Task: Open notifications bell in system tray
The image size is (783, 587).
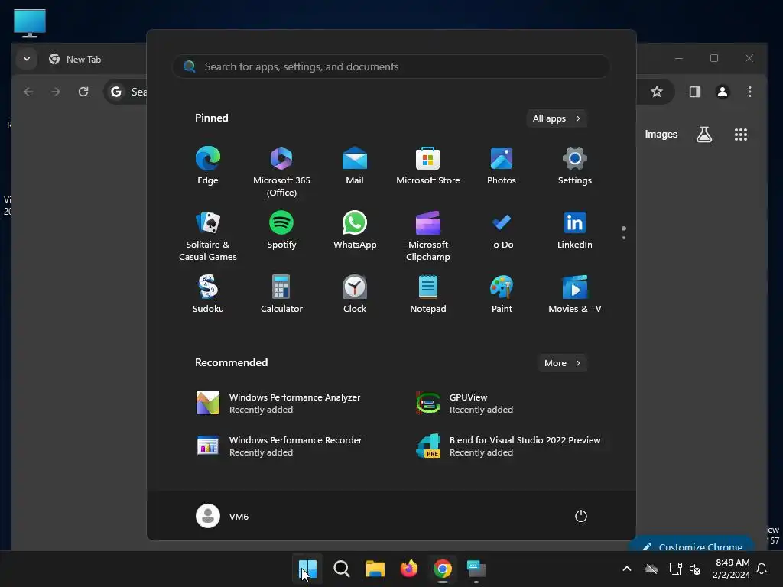Action: (x=762, y=569)
